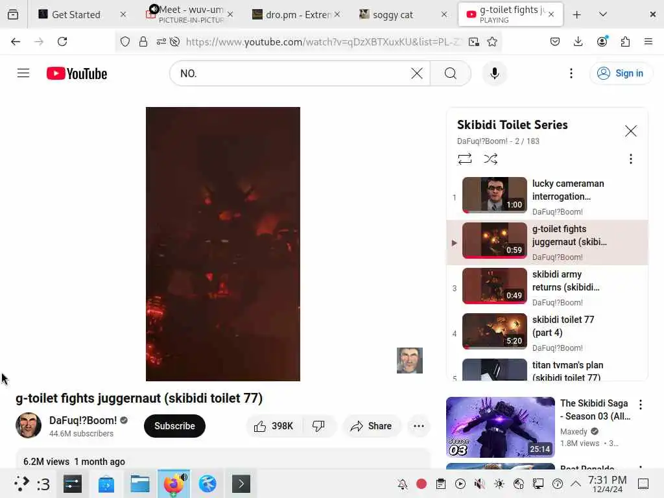Reload the current page
Image resolution: width=664 pixels, height=498 pixels.
click(62, 41)
